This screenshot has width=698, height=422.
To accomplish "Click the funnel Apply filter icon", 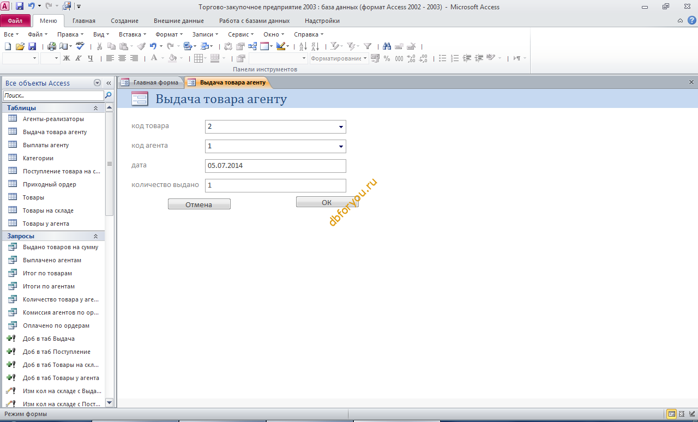I will tap(368, 46).
